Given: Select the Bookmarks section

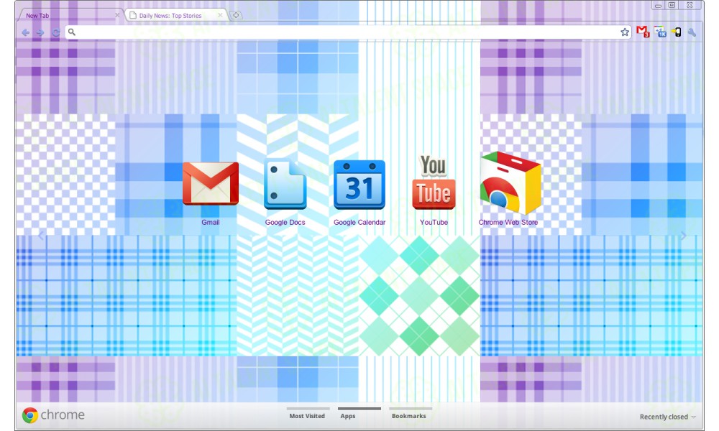Looking at the screenshot, I should tap(409, 414).
